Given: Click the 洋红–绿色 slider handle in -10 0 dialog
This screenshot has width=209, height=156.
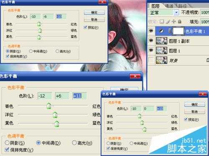Looking at the screenshot, I should [142, 122].
